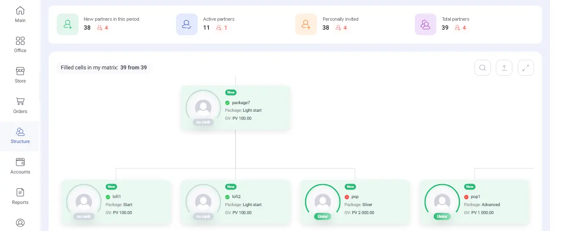Open pop1 partner Advanced card
The image size is (577, 231).
click(x=474, y=202)
